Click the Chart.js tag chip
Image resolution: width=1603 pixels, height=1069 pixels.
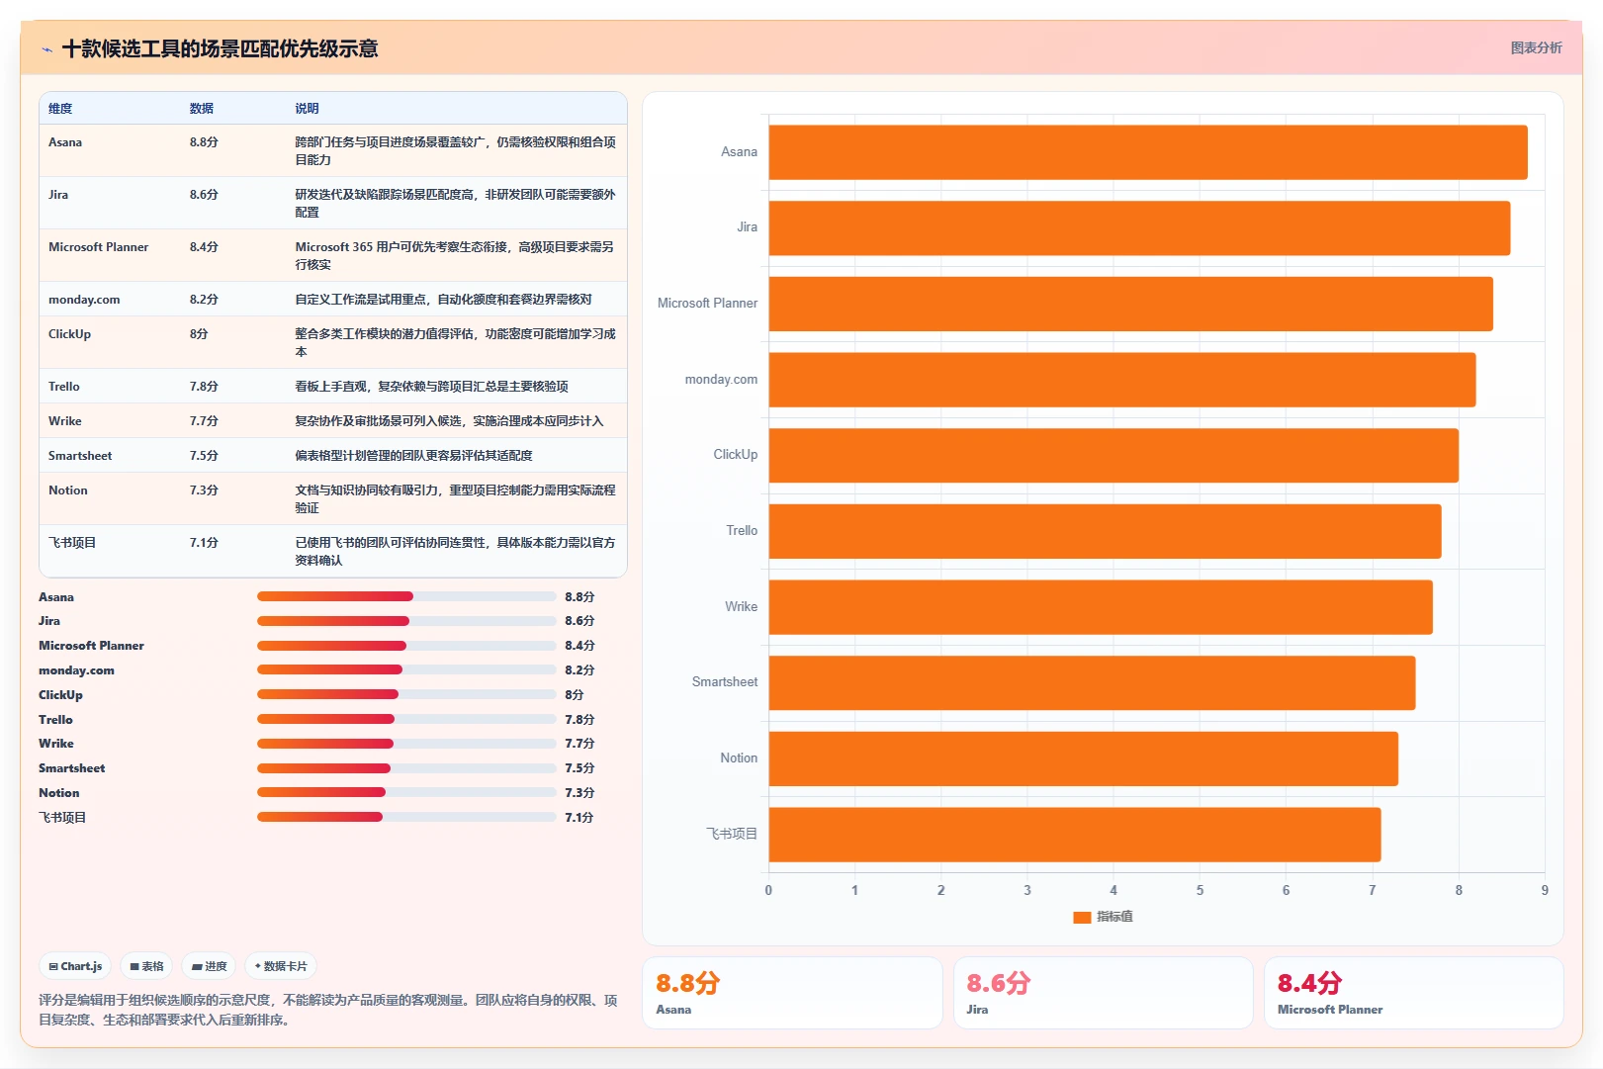[x=75, y=966]
